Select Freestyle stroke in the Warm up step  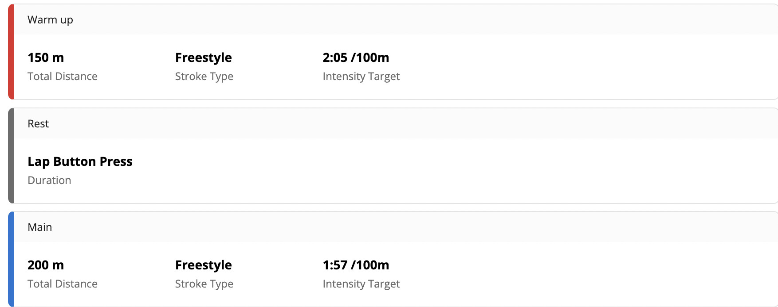(x=204, y=58)
